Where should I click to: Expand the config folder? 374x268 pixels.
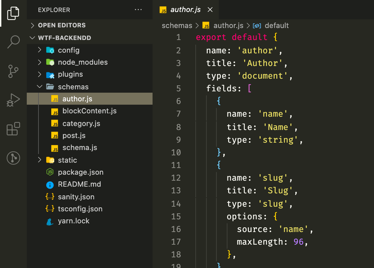tap(69, 50)
